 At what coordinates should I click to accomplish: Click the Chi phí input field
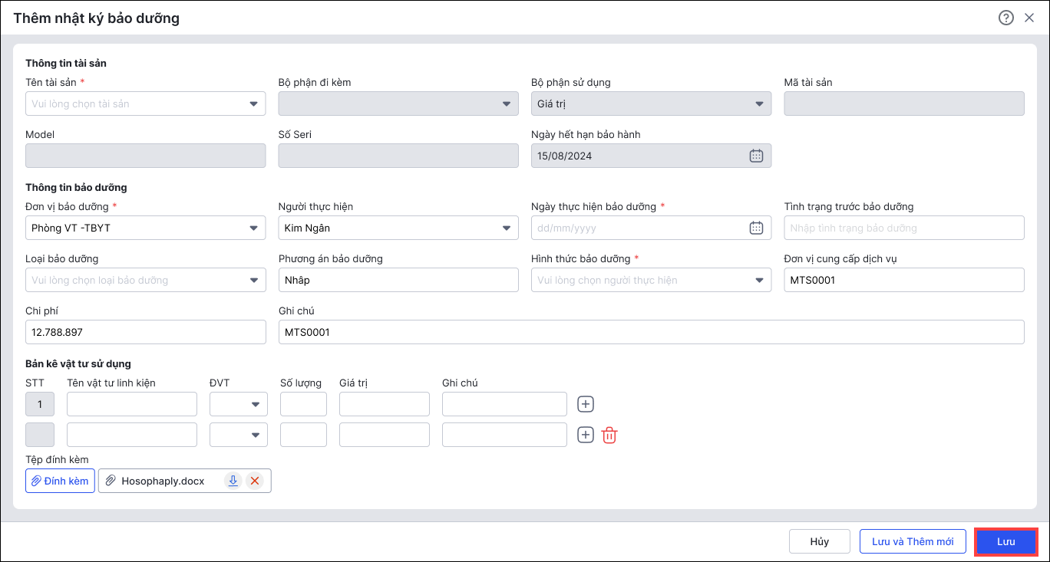click(x=145, y=332)
